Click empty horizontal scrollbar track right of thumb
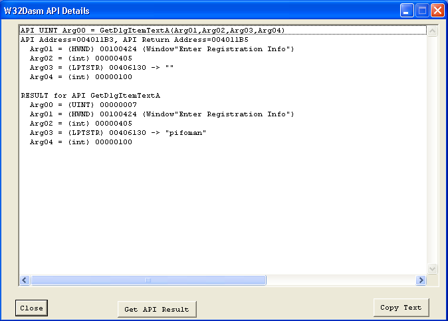The image size is (448, 321). [x=341, y=280]
